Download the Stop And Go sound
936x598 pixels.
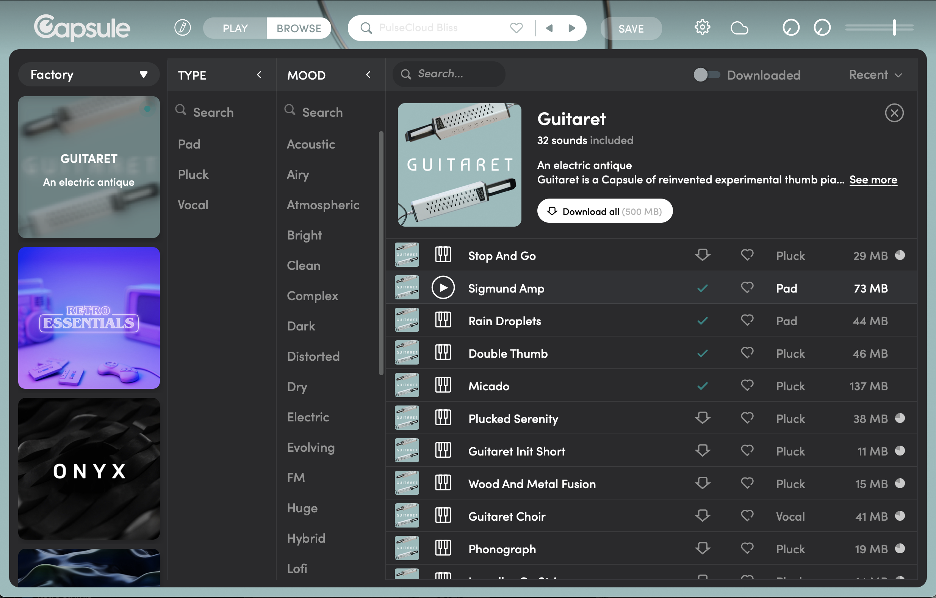pyautogui.click(x=703, y=255)
